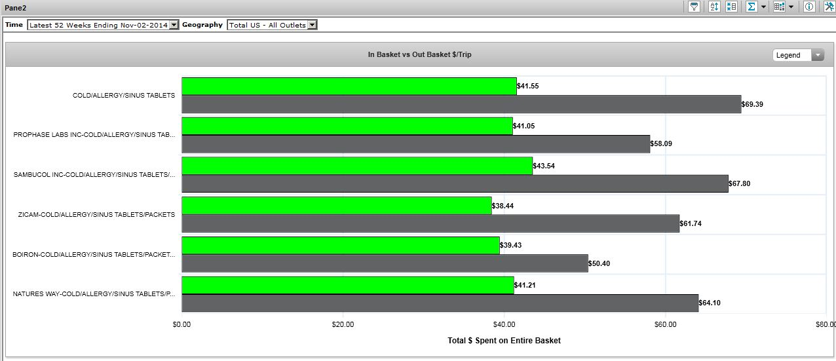Viewport: 836px width, 361px height.
Task: Expand the arrow next to grid icon
Action: point(791,7)
